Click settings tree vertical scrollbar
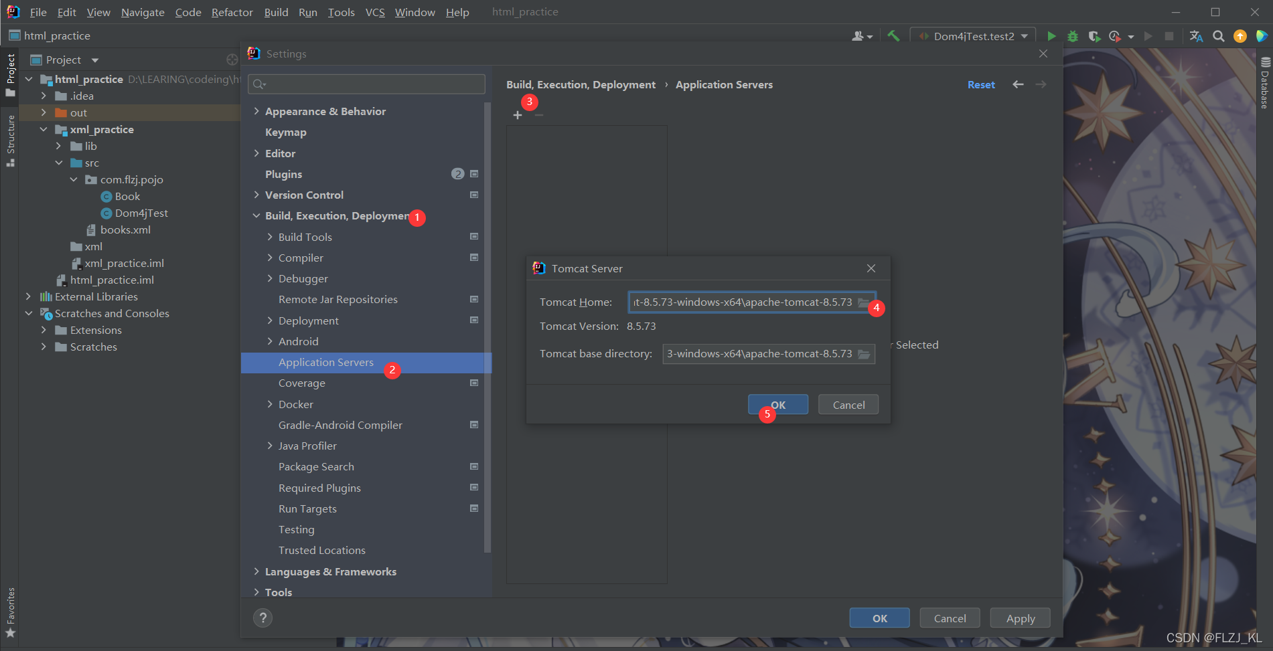The image size is (1273, 651). point(488,327)
